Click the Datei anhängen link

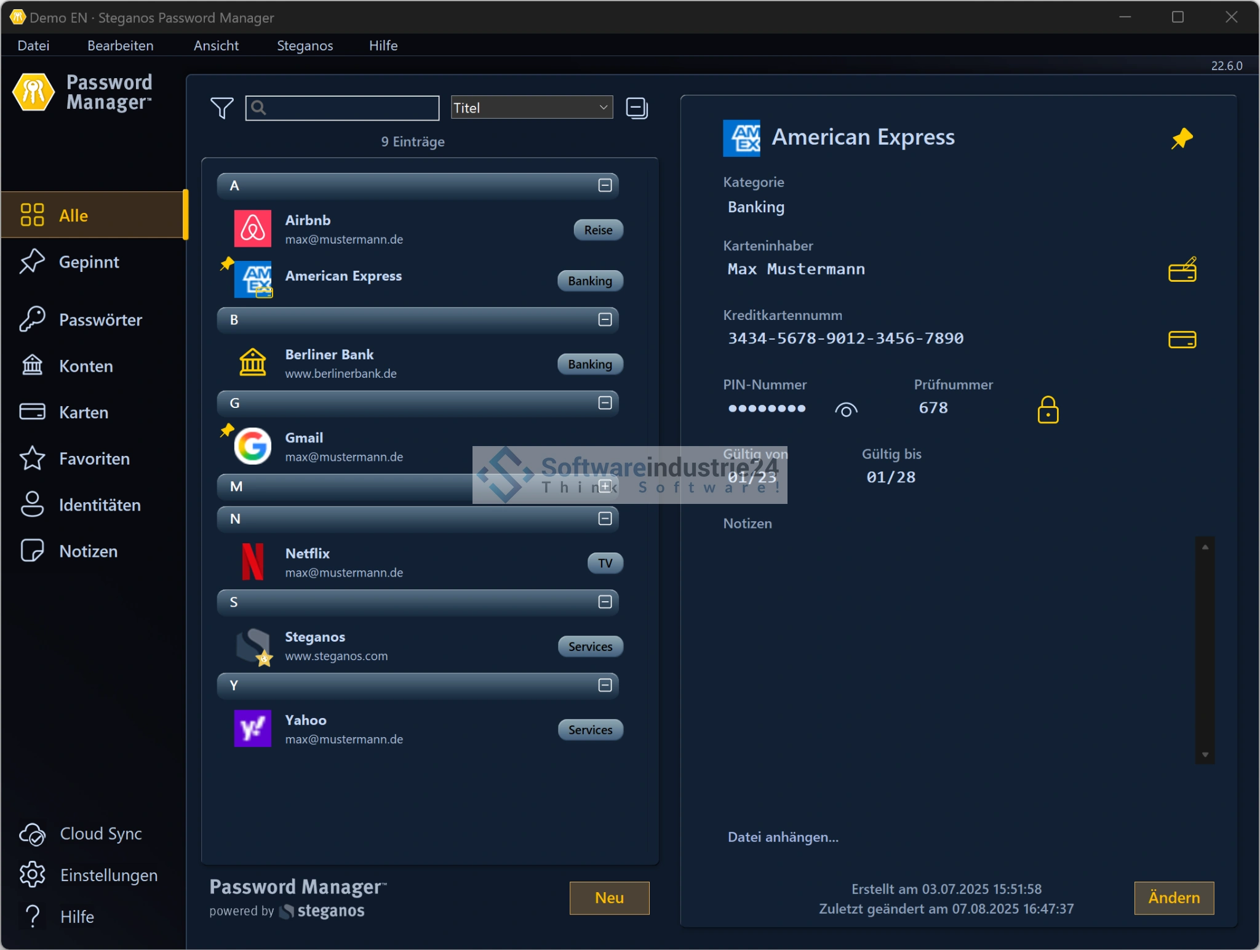[x=783, y=837]
